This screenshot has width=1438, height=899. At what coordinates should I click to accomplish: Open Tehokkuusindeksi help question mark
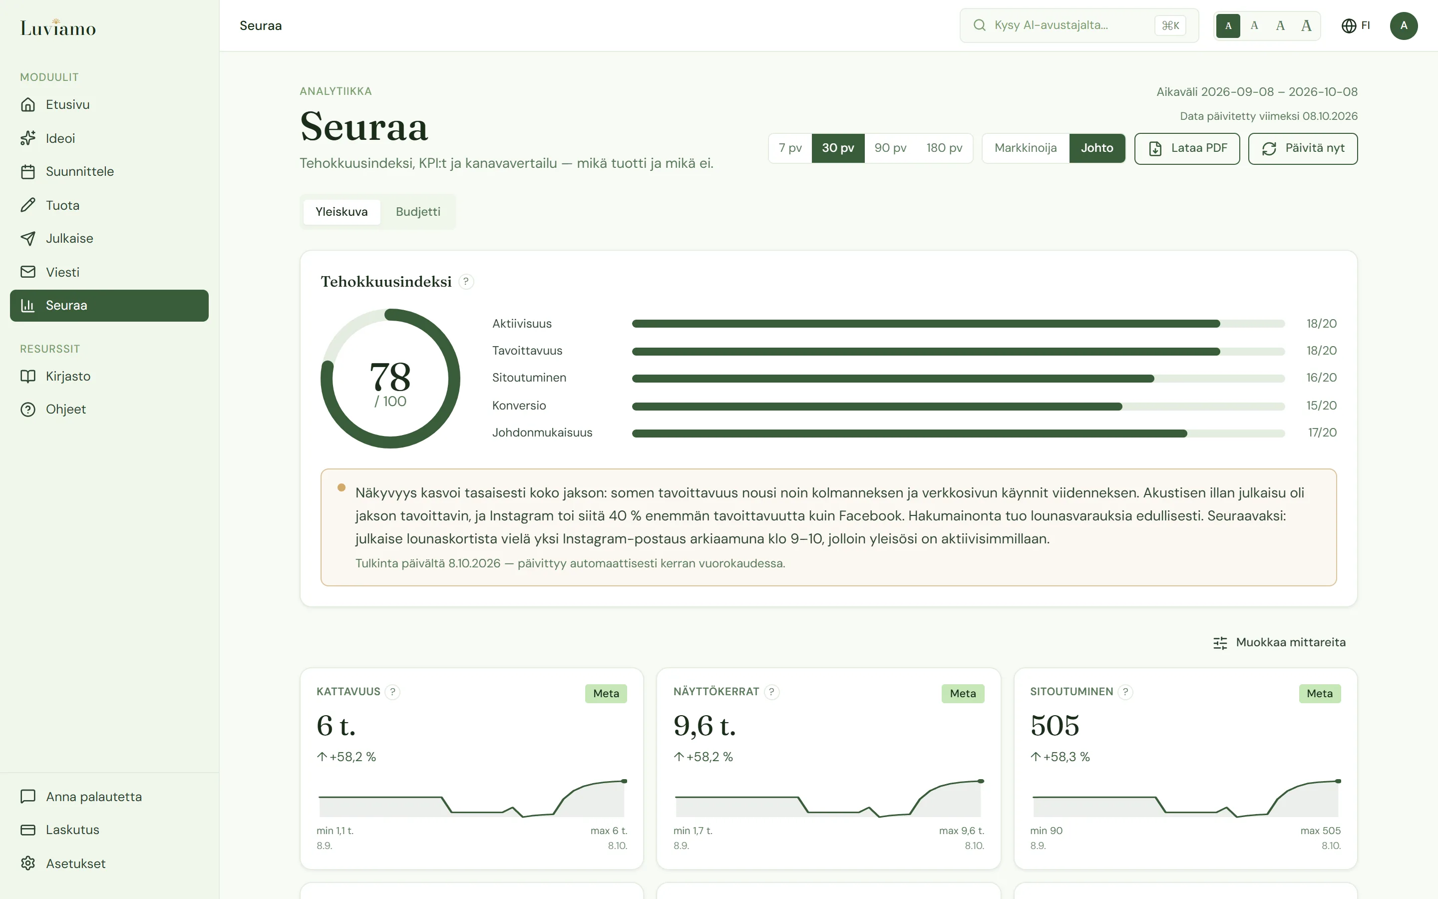coord(466,282)
